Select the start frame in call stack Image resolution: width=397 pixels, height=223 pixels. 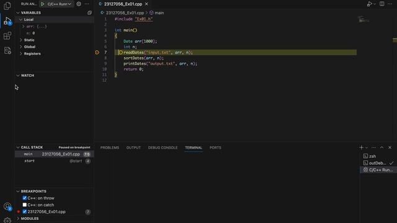tap(54, 161)
